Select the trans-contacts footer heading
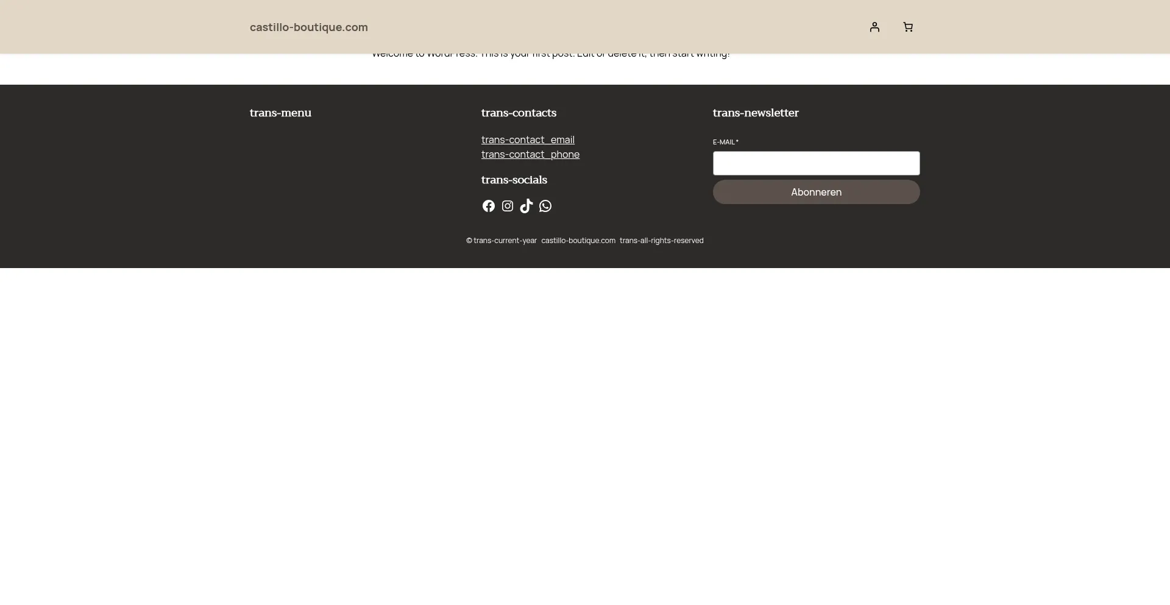 point(519,113)
